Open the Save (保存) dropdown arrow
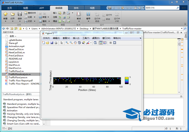The image size is (189, 132). coord(20,21)
